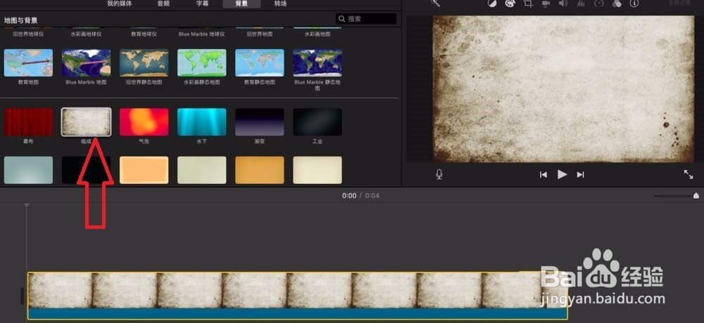Click the 0:00 / 0:04 time display
The height and width of the screenshot is (323, 704).
click(x=360, y=196)
